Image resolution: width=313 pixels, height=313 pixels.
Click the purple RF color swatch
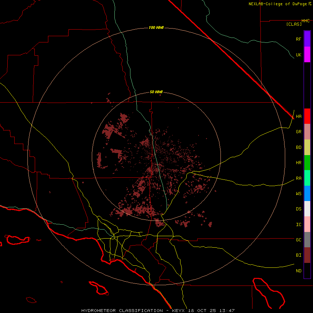click(307, 39)
